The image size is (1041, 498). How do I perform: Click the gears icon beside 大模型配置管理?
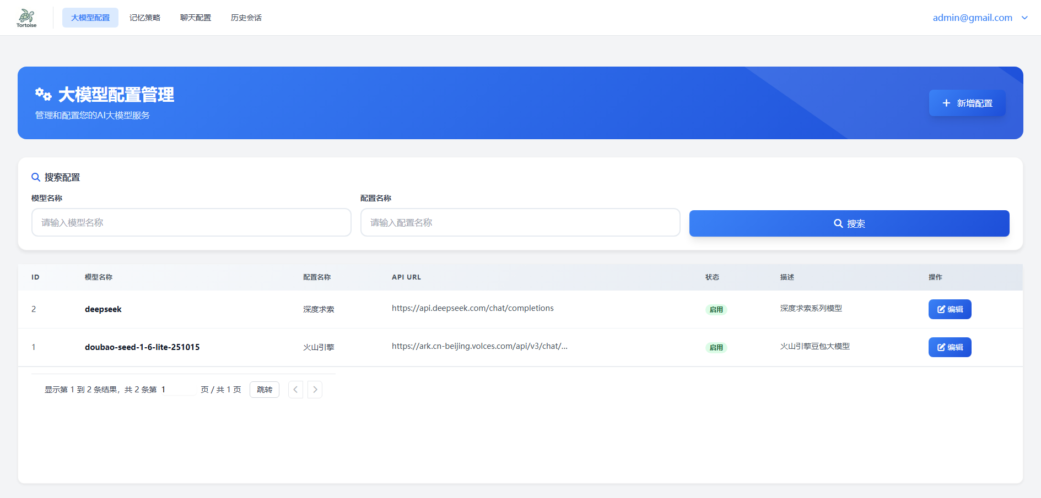click(44, 95)
